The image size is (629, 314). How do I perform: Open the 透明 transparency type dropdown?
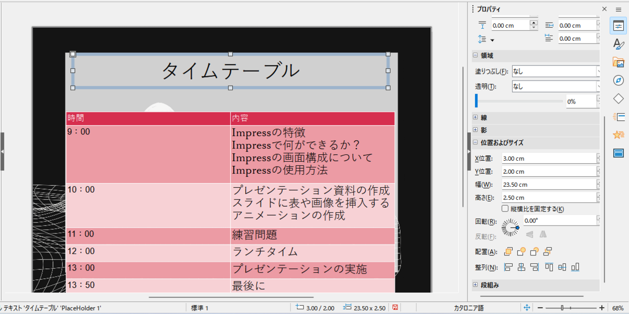pyautogui.click(x=556, y=86)
